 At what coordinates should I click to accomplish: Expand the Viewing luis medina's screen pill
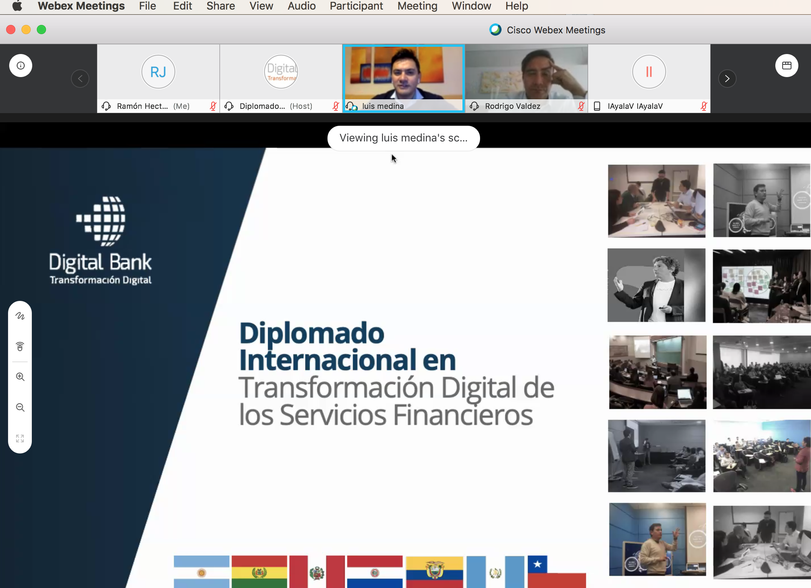click(x=403, y=138)
